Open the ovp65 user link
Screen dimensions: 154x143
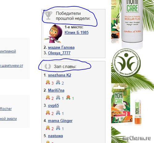pos(53,106)
